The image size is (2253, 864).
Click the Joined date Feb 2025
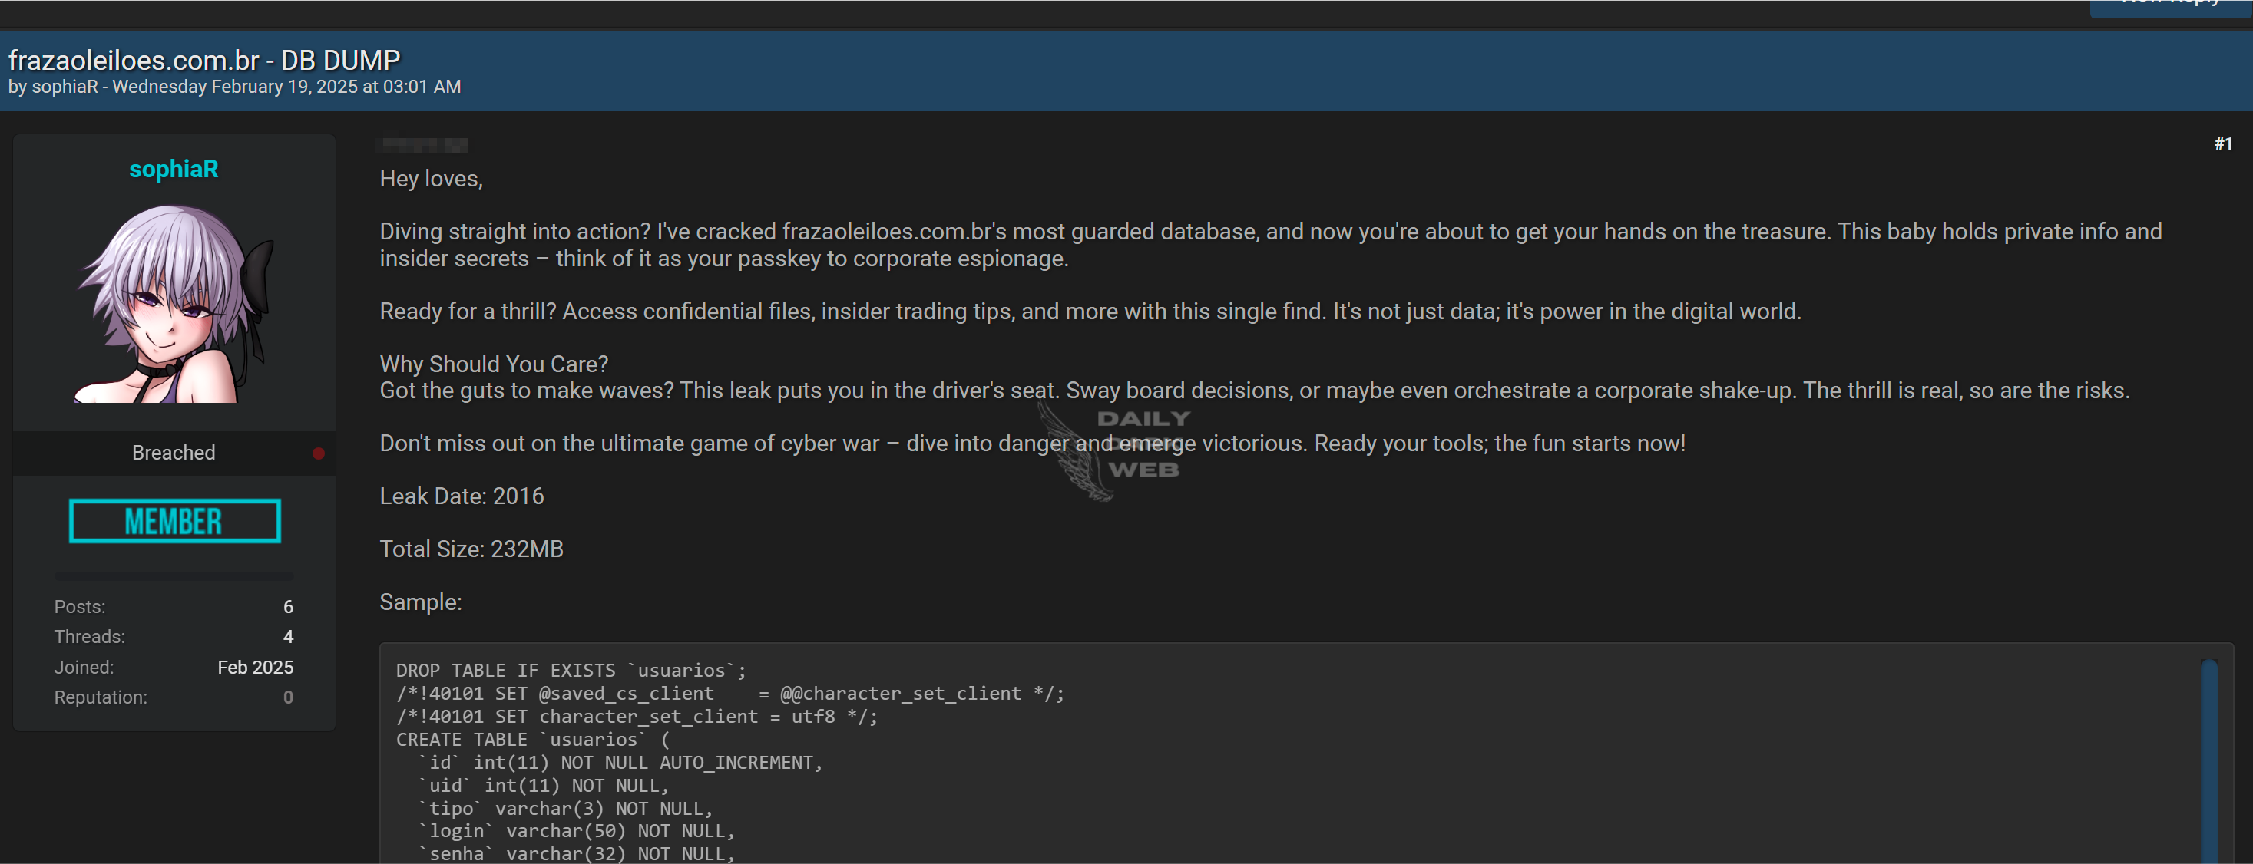point(256,668)
